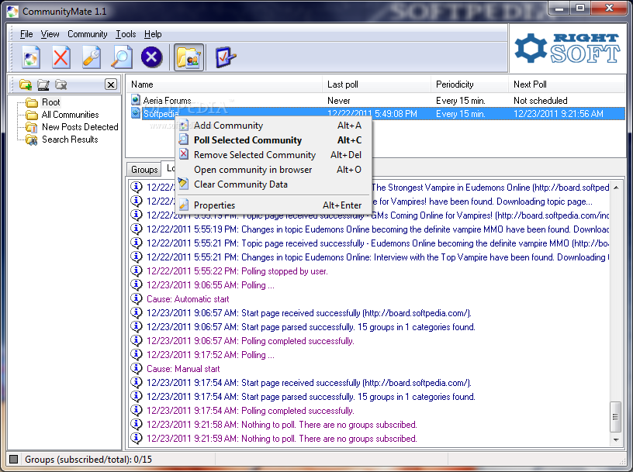Choose Clear Community Data
Image resolution: width=633 pixels, height=472 pixels.
(273, 184)
